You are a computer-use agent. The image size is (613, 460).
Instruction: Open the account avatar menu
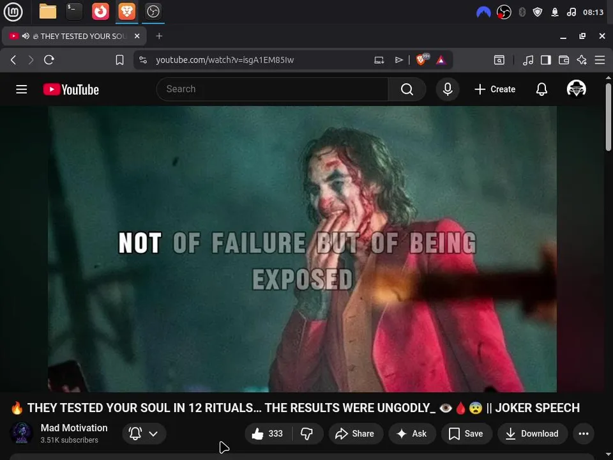click(576, 89)
